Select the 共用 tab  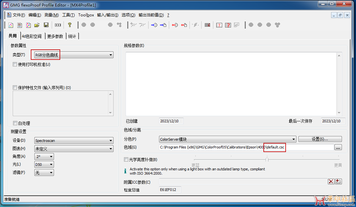click(x=13, y=36)
